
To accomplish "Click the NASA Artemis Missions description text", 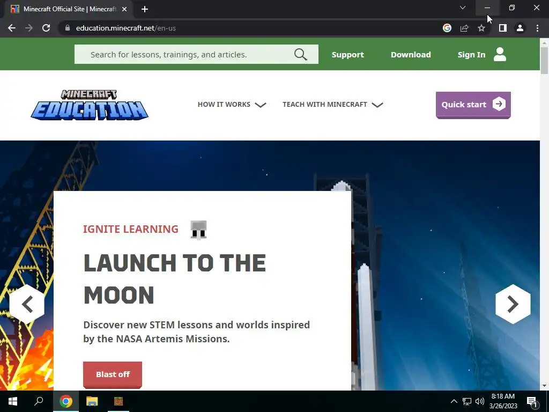I will click(x=196, y=332).
